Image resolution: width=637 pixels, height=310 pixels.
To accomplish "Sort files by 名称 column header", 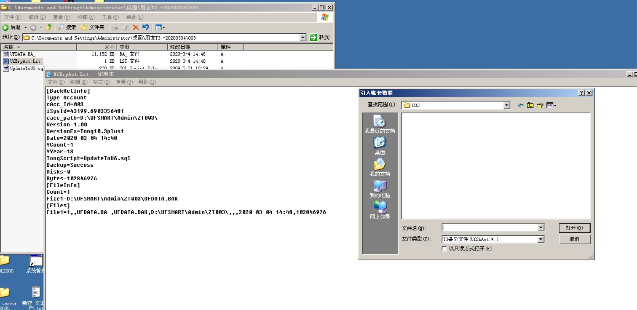I will pos(39,47).
